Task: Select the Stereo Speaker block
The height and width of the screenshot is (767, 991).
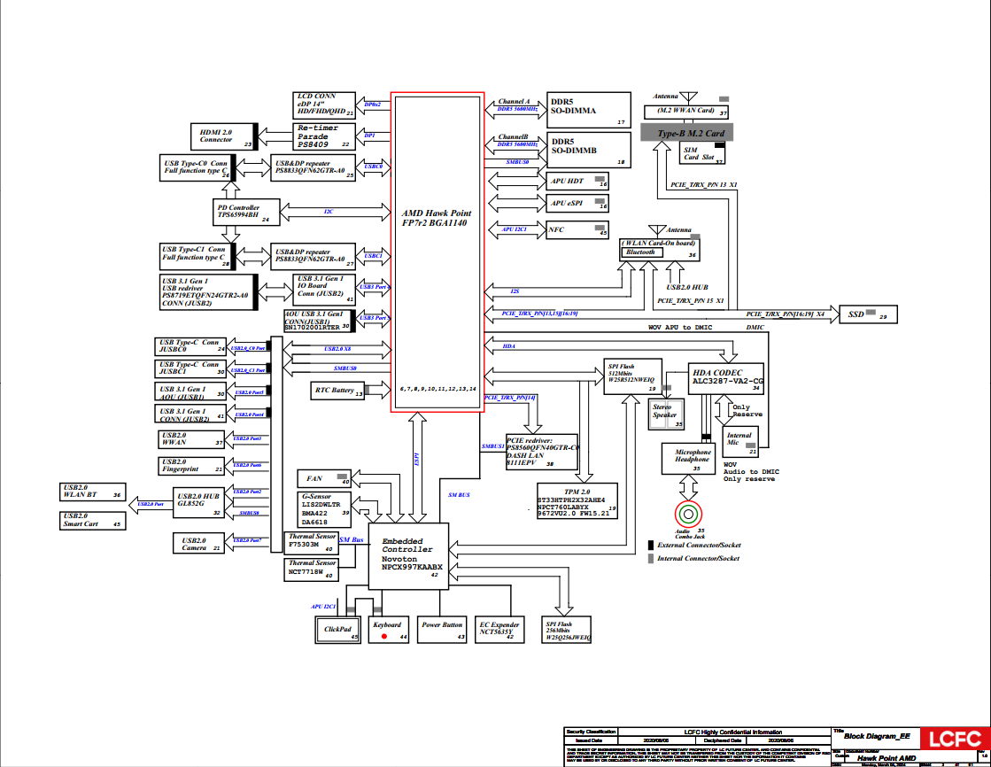Action: tap(666, 414)
